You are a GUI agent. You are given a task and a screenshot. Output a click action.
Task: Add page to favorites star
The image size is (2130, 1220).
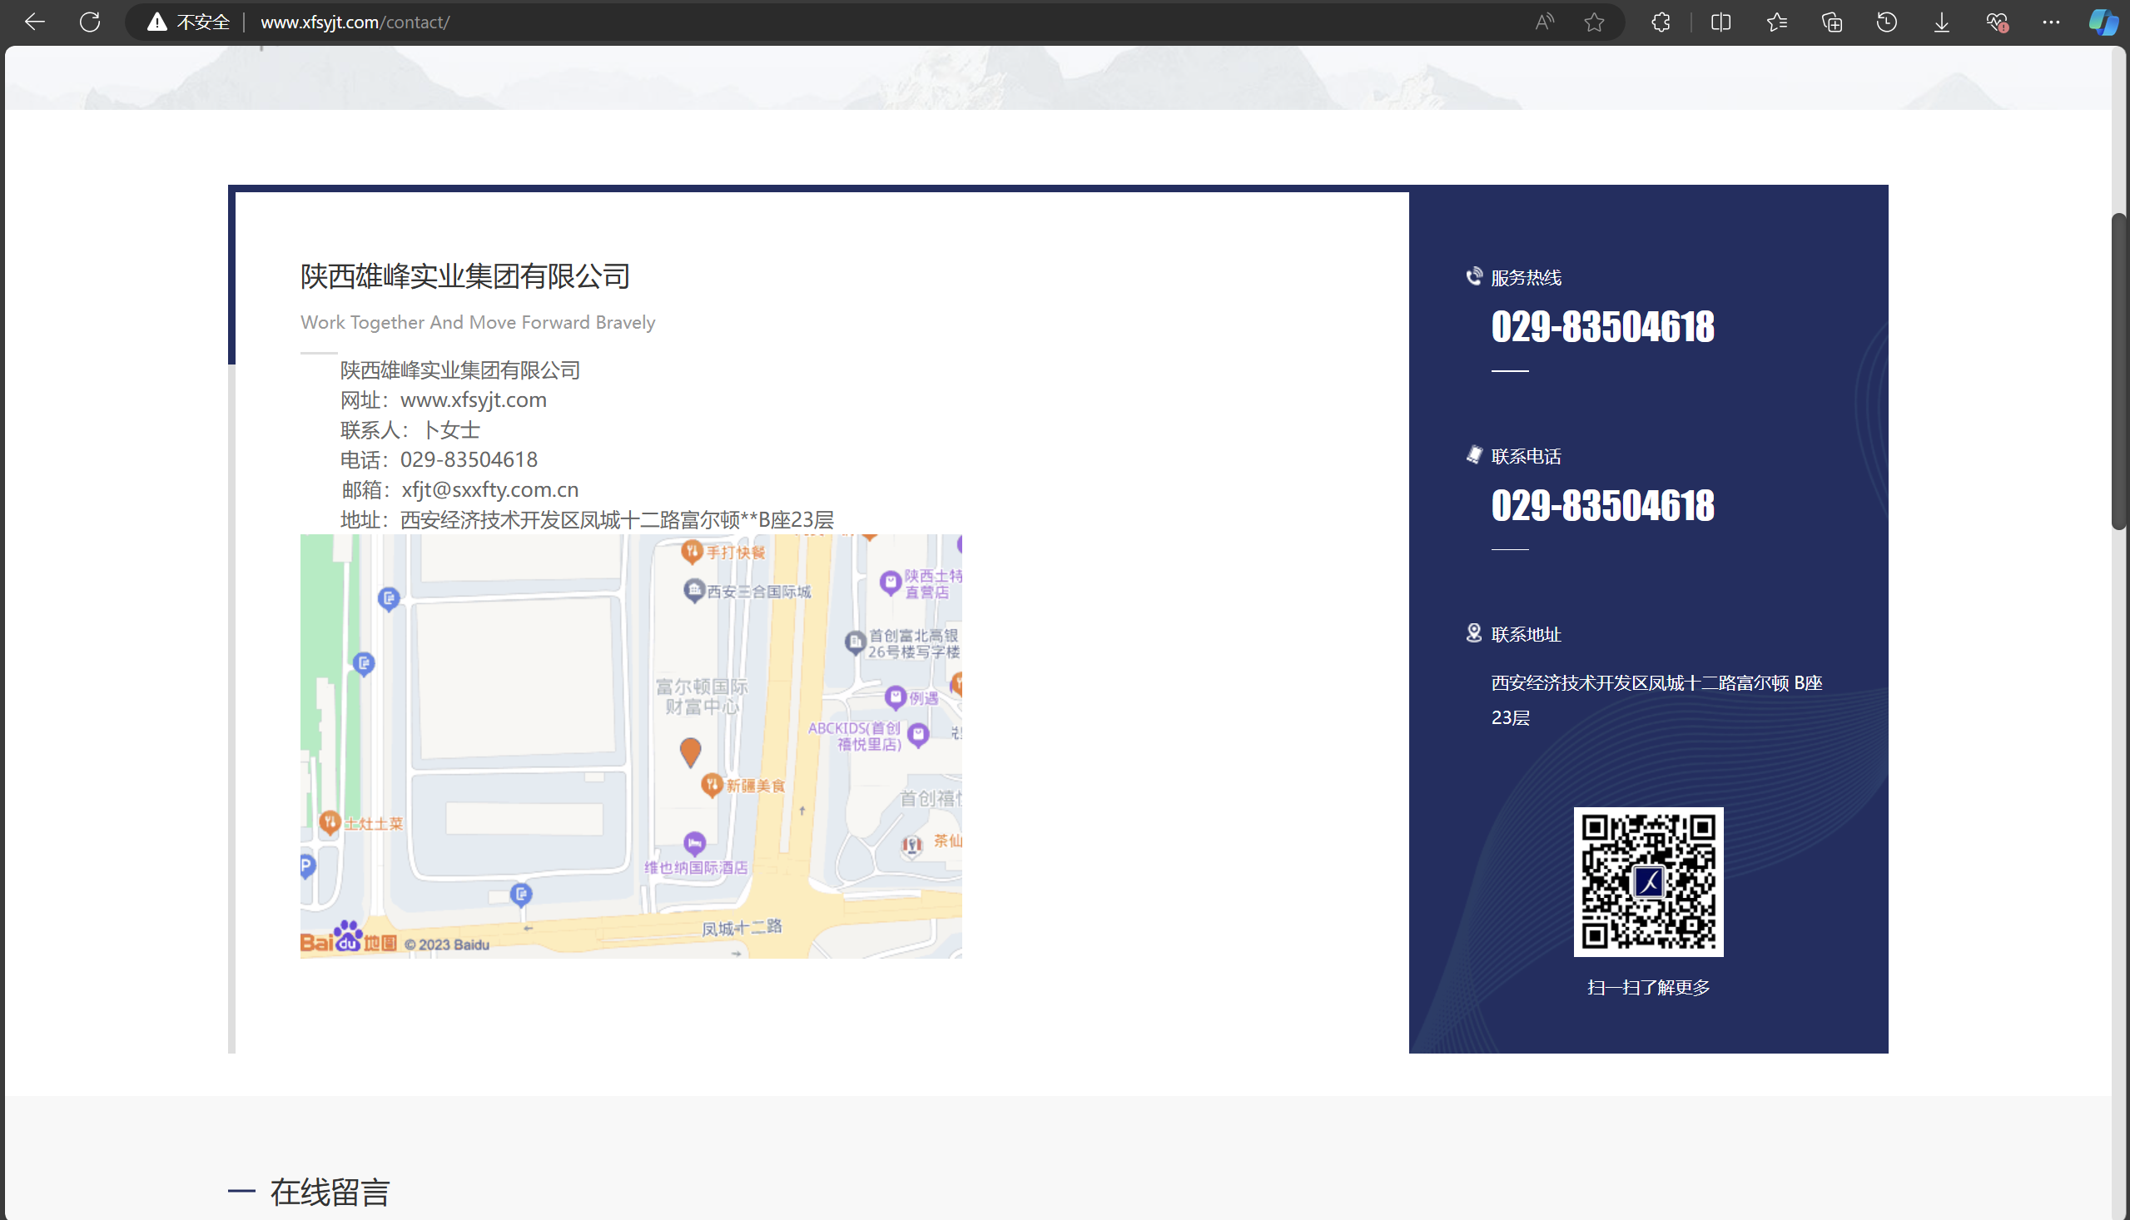coord(1594,22)
